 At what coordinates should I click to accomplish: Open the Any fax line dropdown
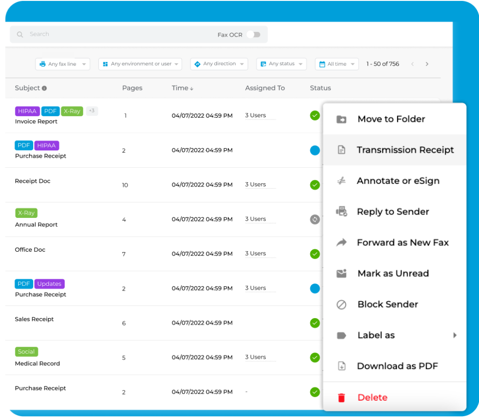point(62,64)
